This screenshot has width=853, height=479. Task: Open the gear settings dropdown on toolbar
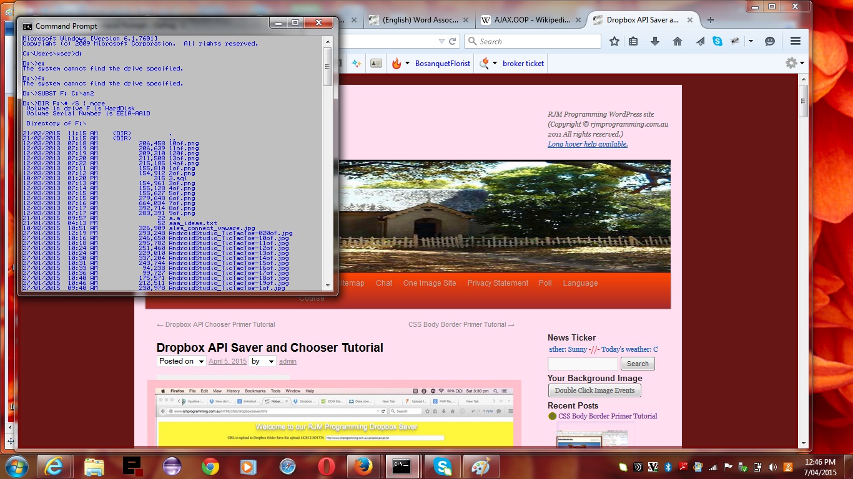point(794,63)
